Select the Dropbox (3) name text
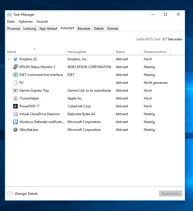The height and width of the screenshot is (211, 193). tap(28, 59)
